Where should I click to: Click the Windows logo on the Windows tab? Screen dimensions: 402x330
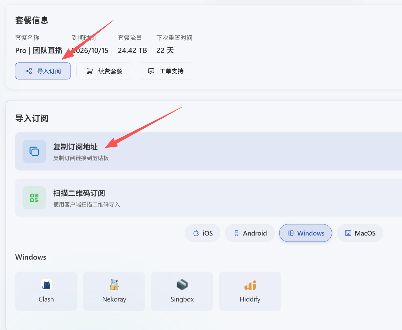(290, 233)
